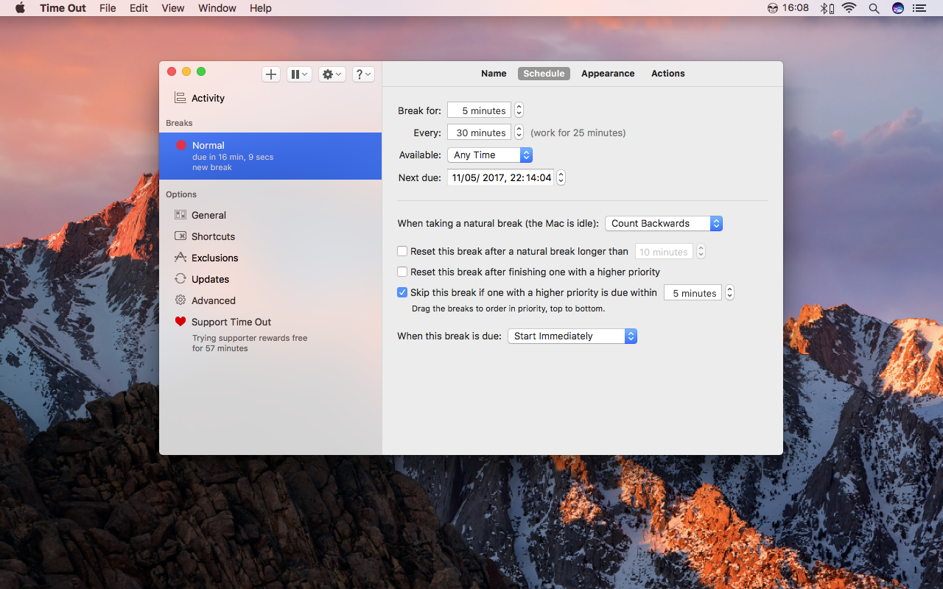This screenshot has height=589, width=943.
Task: Open the pause breaks toolbar menu
Action: coord(299,74)
